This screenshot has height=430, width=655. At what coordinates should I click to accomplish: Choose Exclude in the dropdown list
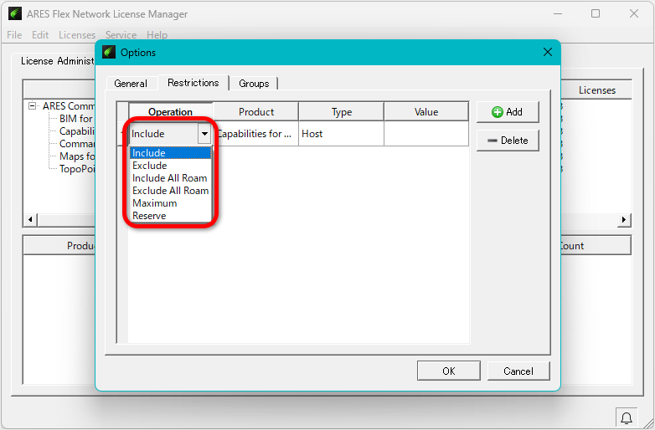(x=170, y=166)
